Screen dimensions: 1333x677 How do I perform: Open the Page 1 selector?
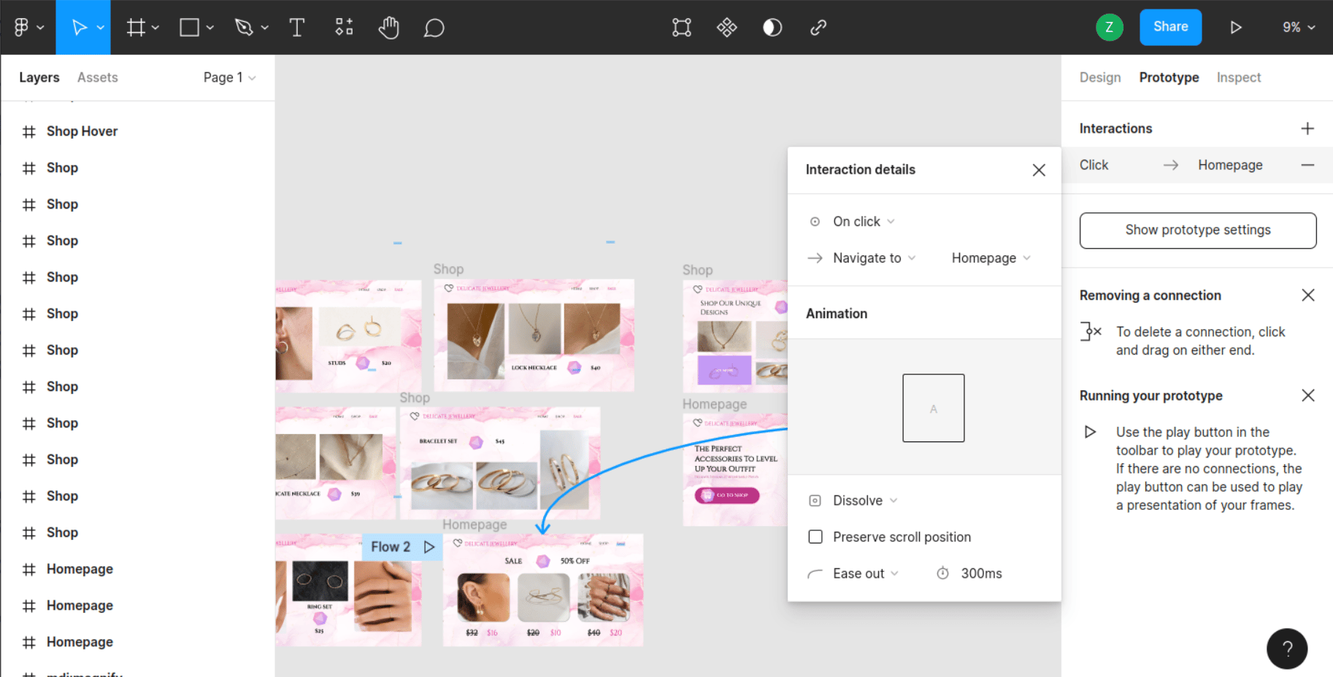(x=228, y=77)
